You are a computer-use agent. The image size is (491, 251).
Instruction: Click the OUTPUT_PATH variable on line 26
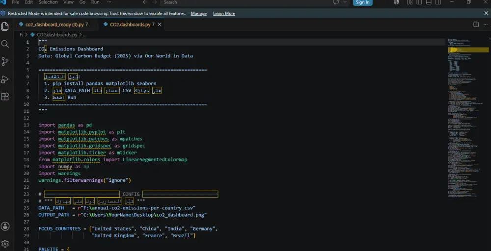tap(54, 215)
